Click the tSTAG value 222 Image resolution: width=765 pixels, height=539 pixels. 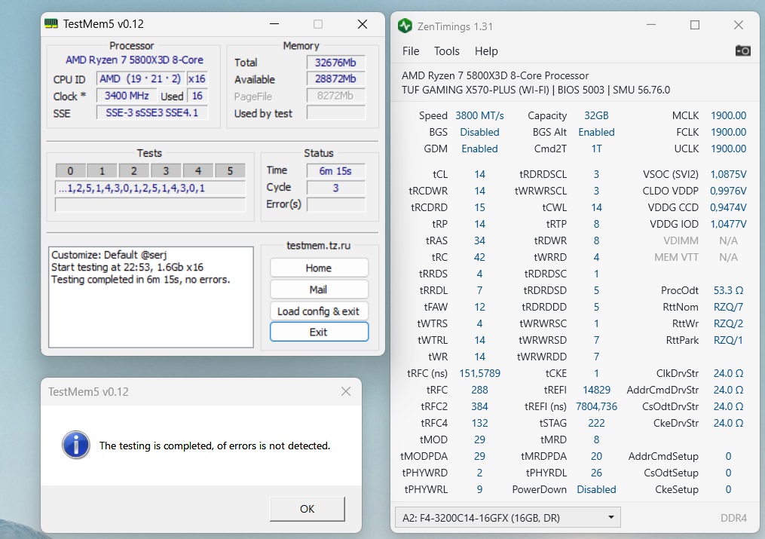click(x=596, y=423)
